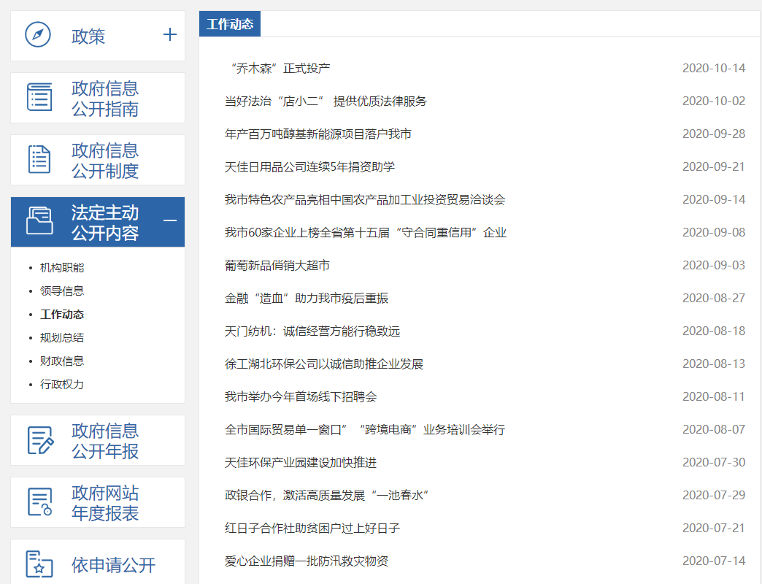Select 行政权力 in the sidebar
The height and width of the screenshot is (584, 762).
click(x=62, y=385)
